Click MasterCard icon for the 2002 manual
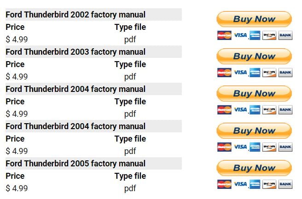 point(224,35)
